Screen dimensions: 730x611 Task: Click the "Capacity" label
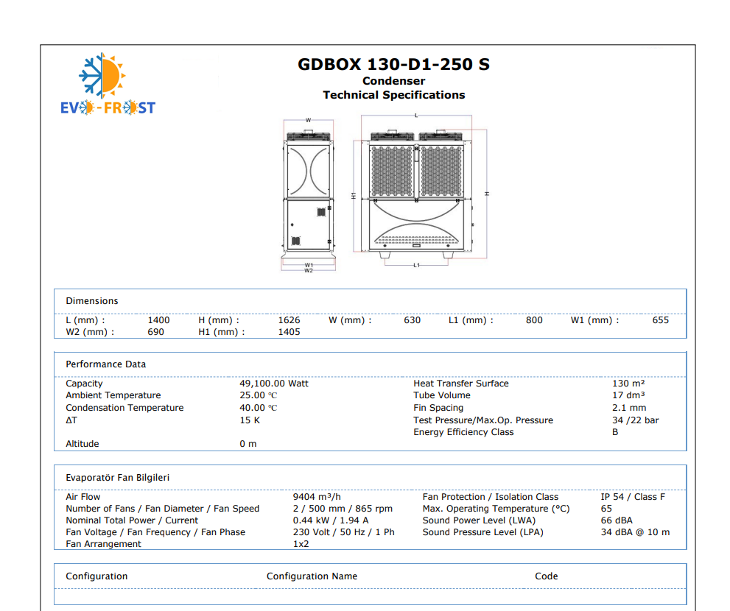coord(84,384)
